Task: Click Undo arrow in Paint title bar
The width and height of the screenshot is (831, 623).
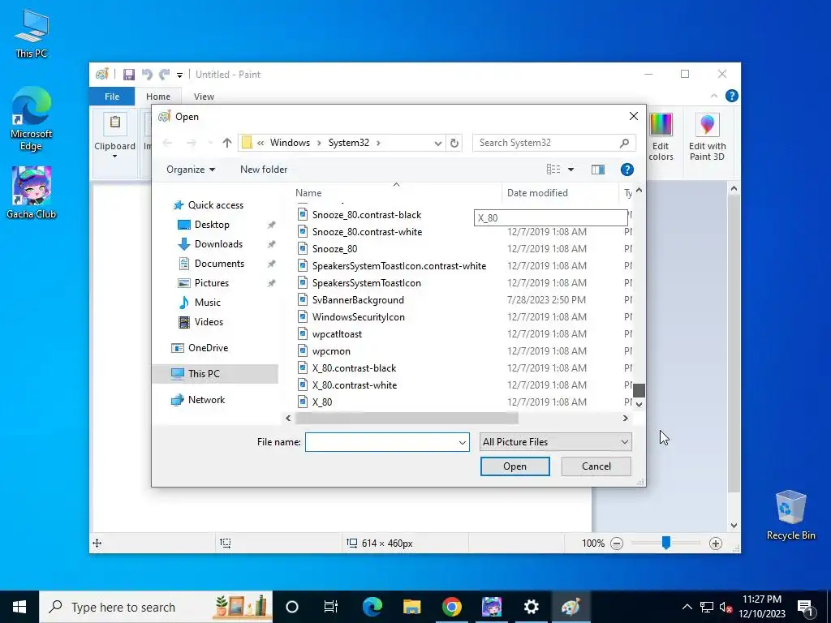Action: pyautogui.click(x=147, y=75)
